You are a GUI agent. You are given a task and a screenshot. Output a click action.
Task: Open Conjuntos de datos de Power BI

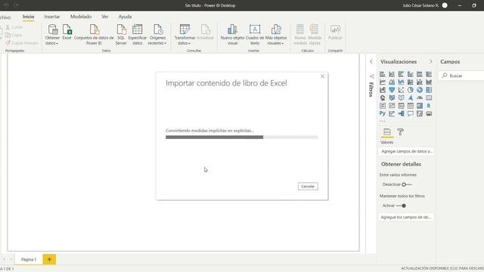[94, 35]
